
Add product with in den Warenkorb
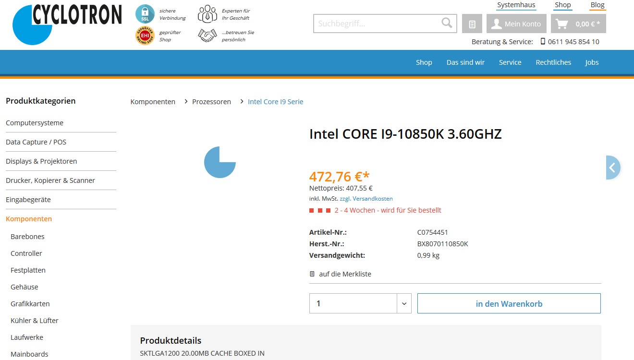pyautogui.click(x=509, y=303)
